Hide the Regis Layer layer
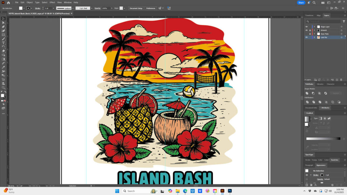The image size is (347, 195). pos(306,27)
